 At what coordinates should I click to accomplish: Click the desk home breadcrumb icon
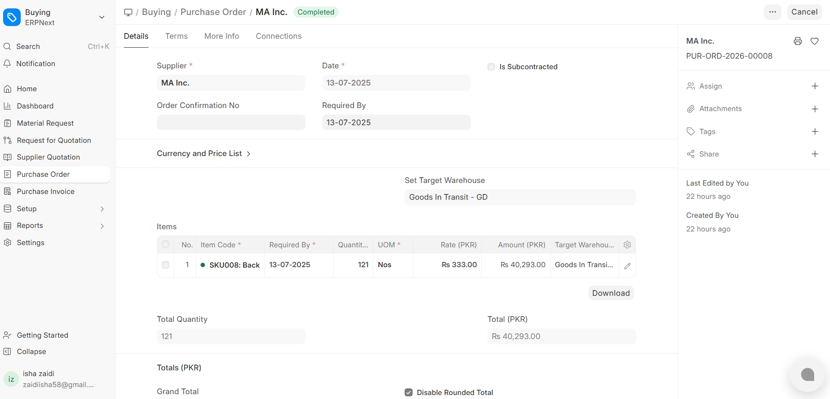click(128, 12)
